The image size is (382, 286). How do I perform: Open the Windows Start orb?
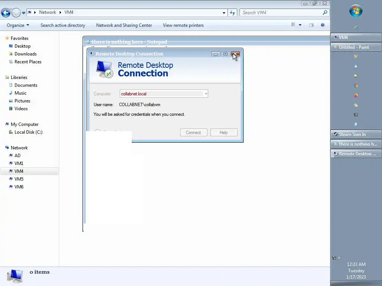pyautogui.click(x=356, y=11)
